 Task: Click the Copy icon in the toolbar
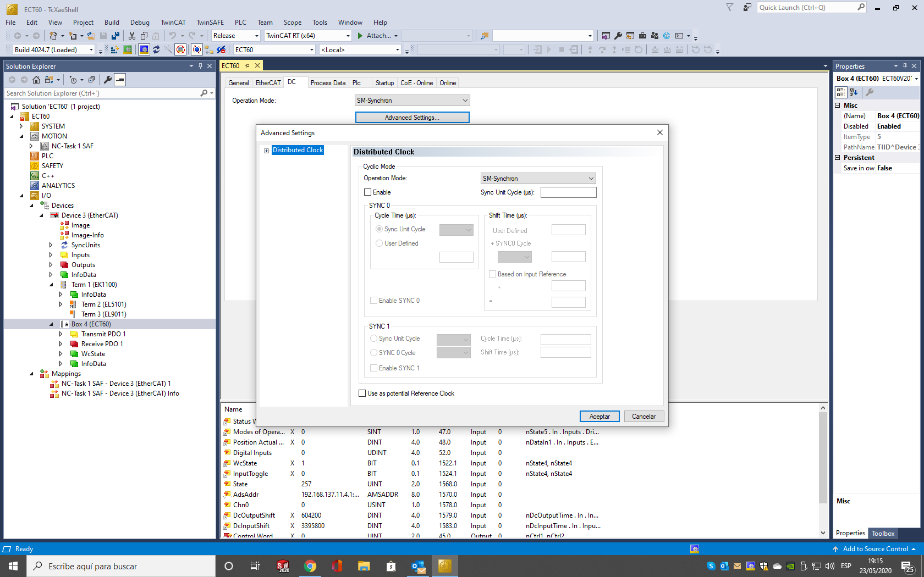(144, 36)
